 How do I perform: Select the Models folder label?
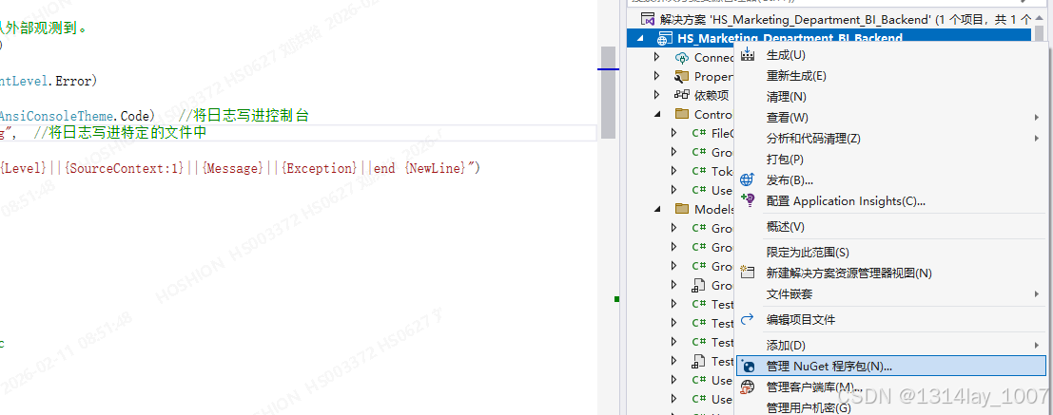pyautogui.click(x=714, y=209)
